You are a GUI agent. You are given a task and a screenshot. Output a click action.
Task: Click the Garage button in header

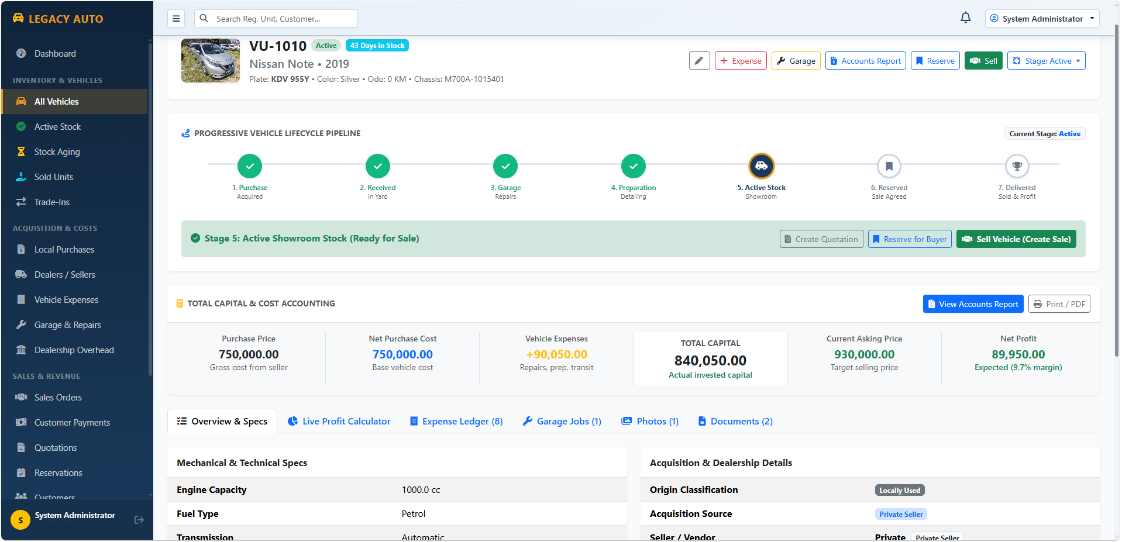(x=796, y=61)
